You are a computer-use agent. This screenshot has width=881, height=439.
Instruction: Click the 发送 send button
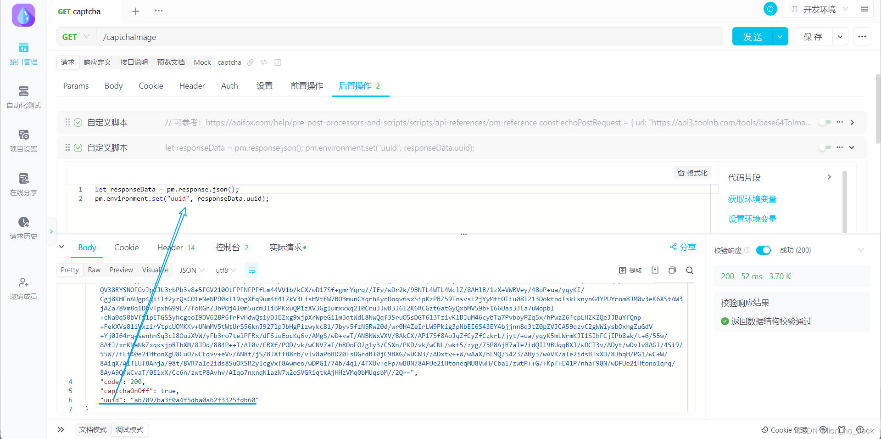click(753, 37)
